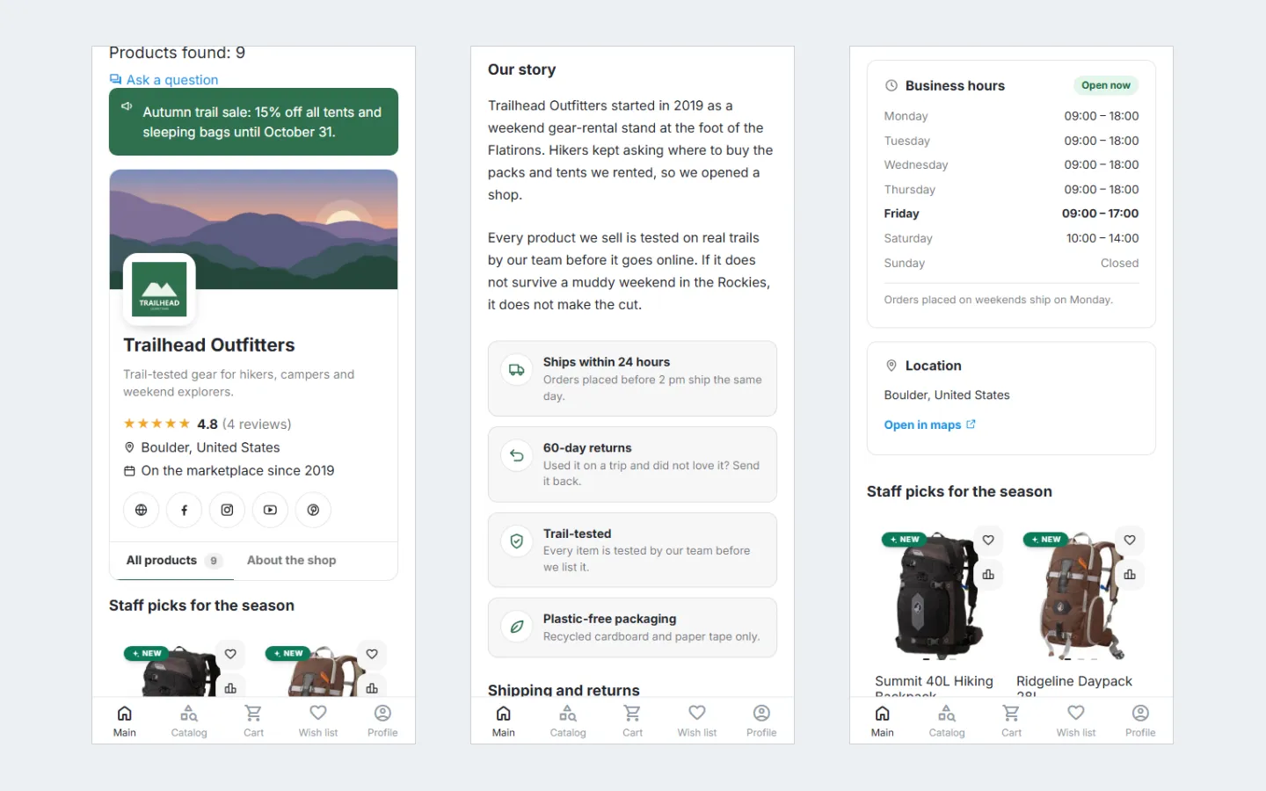Open the website globe icon link

click(141, 510)
